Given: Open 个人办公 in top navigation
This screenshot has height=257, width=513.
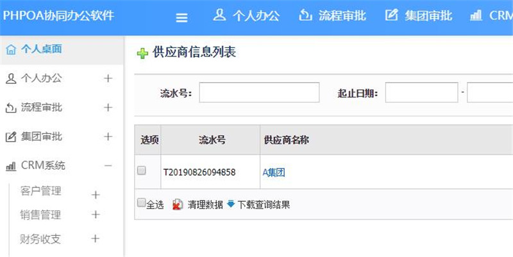Looking at the screenshot, I should (x=256, y=15).
